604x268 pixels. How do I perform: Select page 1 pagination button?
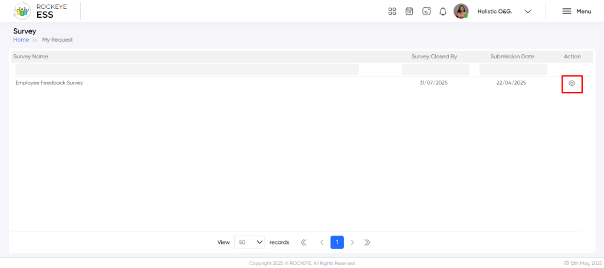tap(337, 242)
